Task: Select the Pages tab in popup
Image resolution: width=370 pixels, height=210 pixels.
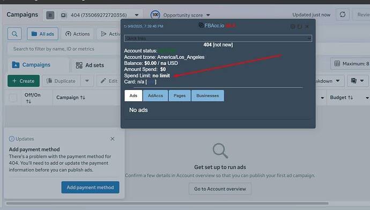Action: (180, 96)
